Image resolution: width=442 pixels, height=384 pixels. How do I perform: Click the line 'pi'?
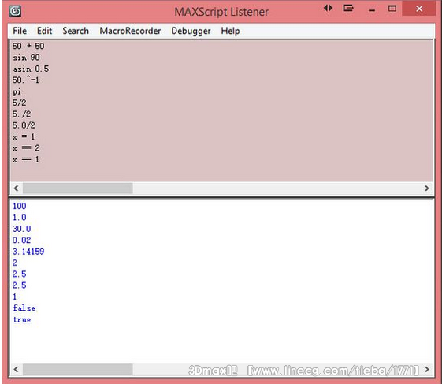coord(17,91)
